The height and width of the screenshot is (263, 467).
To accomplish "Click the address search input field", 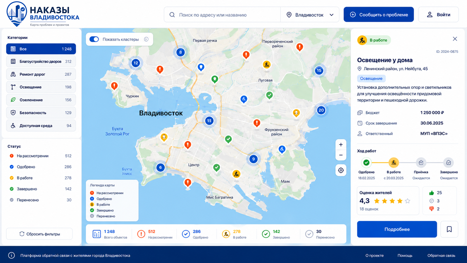I will pos(222,15).
